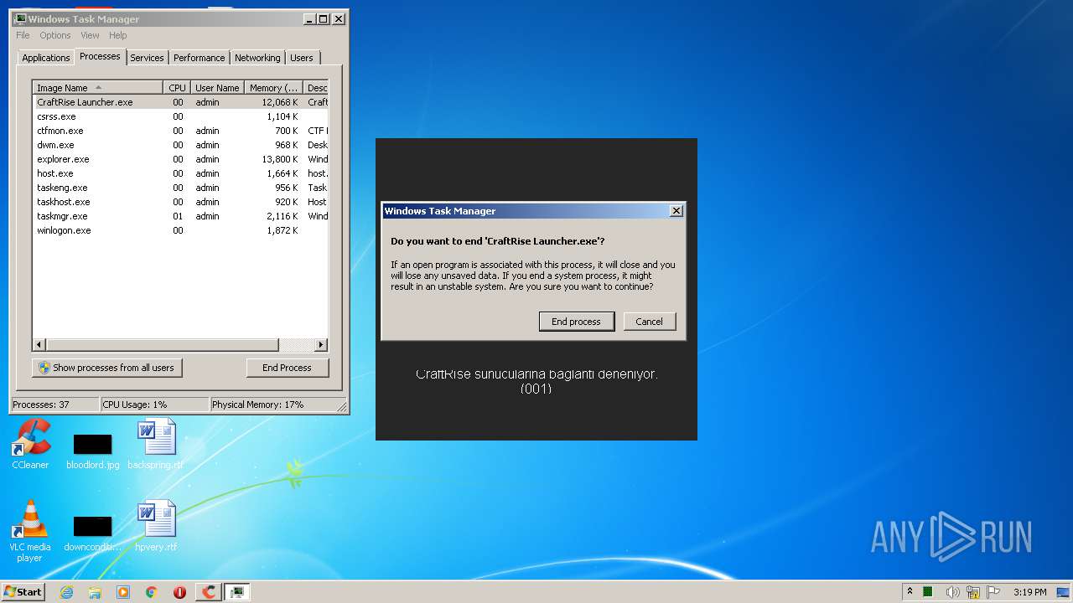Switch to the Networking tab
The height and width of the screenshot is (603, 1073).
pos(257,58)
